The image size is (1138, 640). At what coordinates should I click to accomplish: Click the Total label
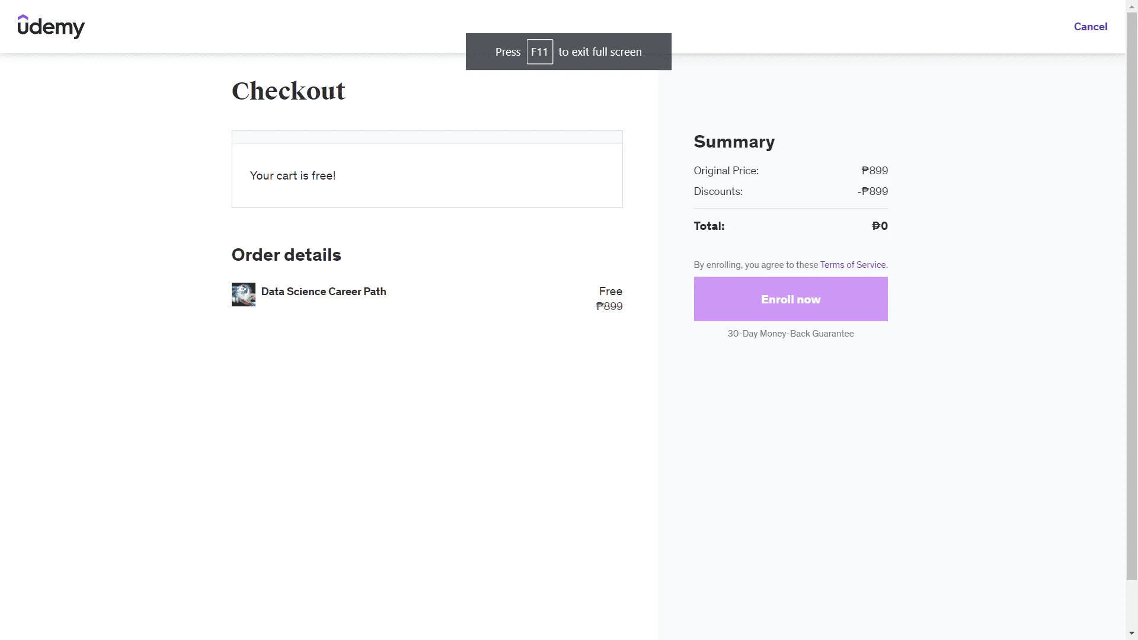click(x=709, y=226)
